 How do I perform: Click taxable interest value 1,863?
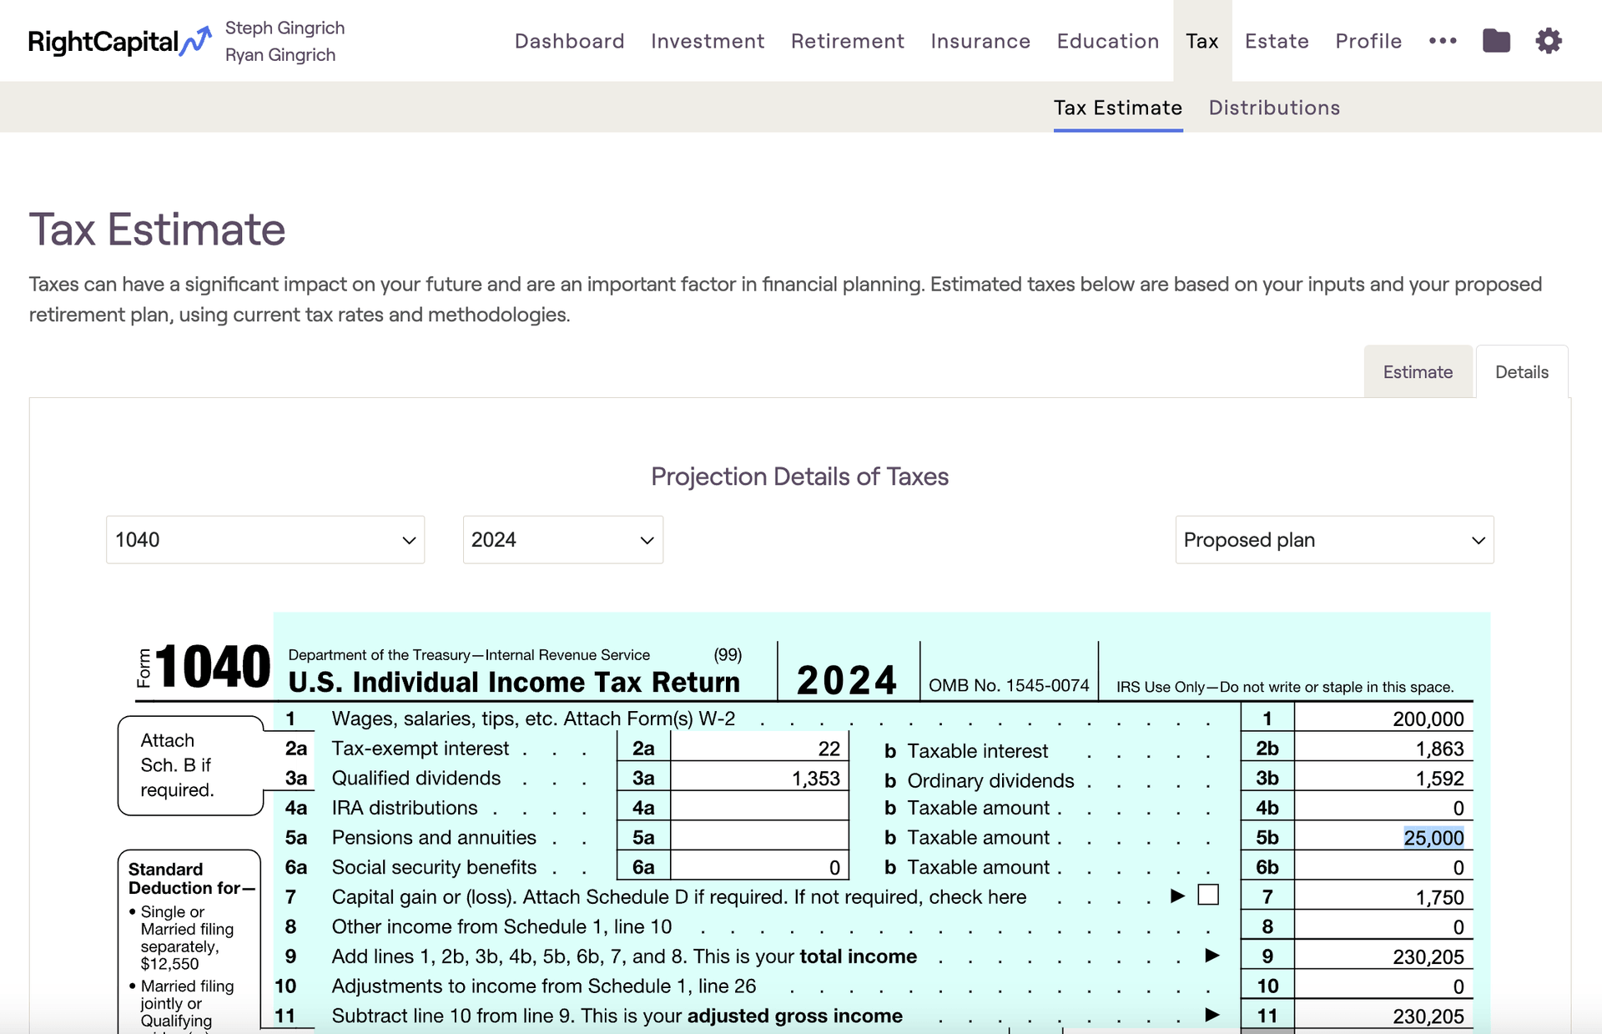pos(1439,749)
